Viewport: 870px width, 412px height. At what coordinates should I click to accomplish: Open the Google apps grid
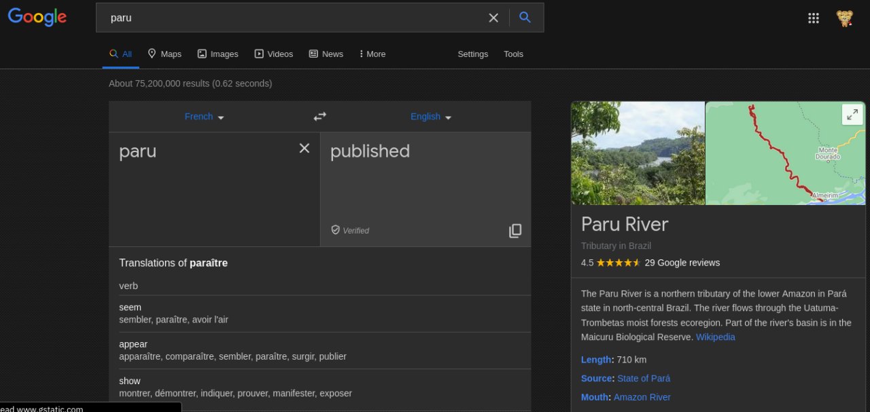pos(813,18)
